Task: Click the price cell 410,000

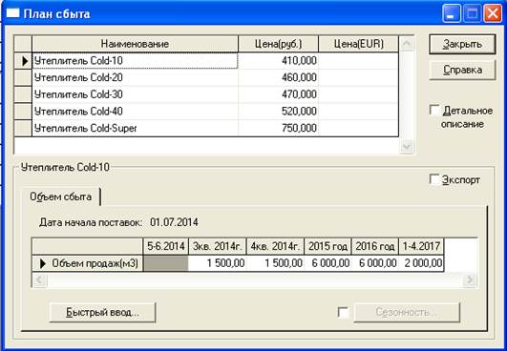Action: coord(279,61)
